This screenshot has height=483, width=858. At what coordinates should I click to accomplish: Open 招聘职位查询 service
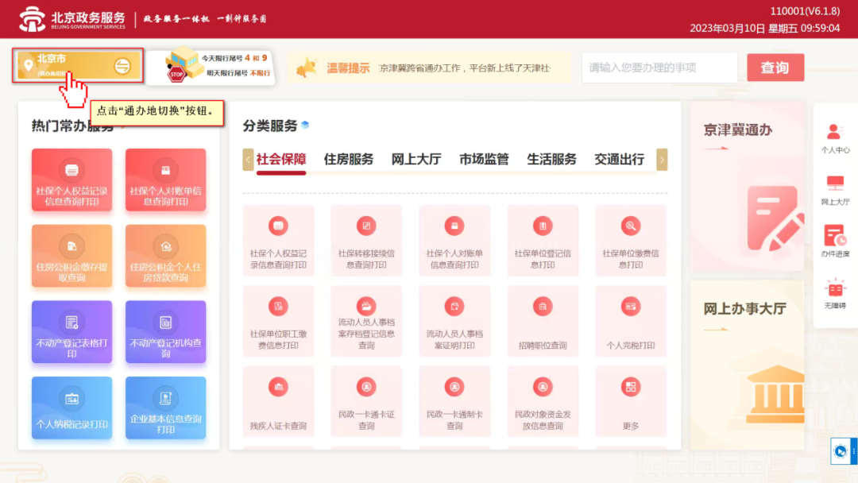coord(543,322)
